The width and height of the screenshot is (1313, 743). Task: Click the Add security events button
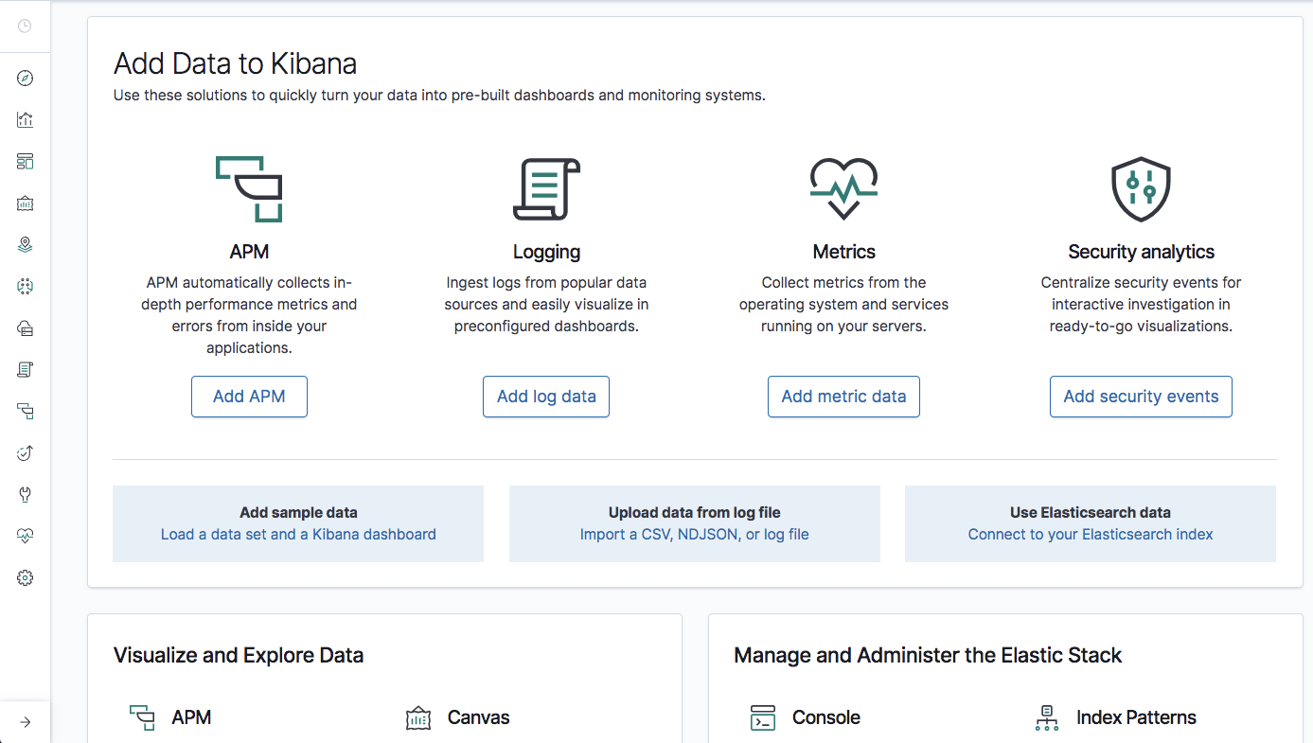(x=1141, y=397)
